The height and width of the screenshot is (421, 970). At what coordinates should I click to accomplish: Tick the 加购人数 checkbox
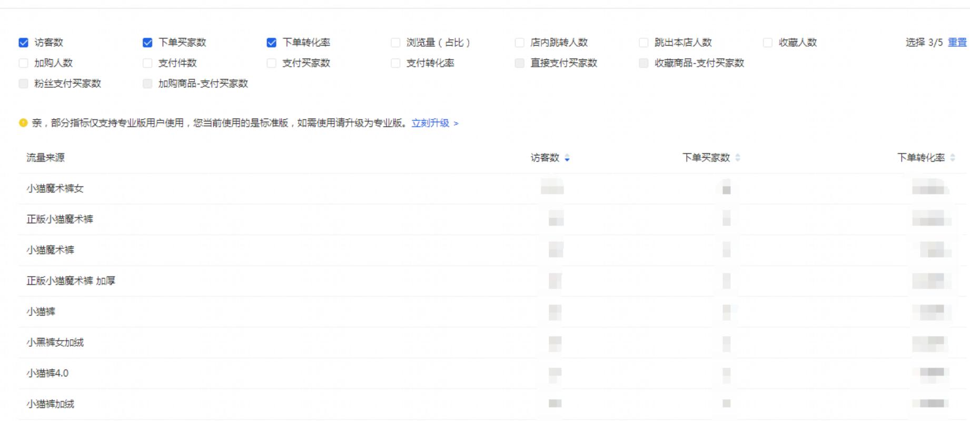(x=23, y=63)
